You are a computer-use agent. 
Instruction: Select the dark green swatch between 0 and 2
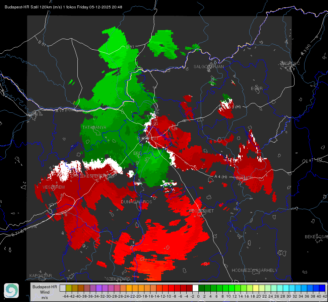pos(201,288)
